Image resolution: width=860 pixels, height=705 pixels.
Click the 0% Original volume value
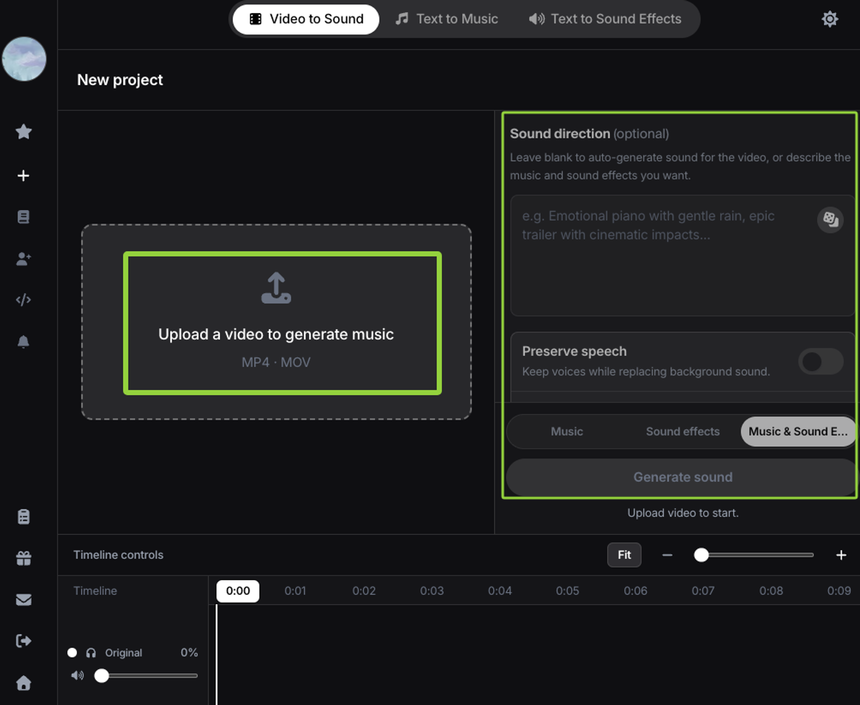[189, 653]
